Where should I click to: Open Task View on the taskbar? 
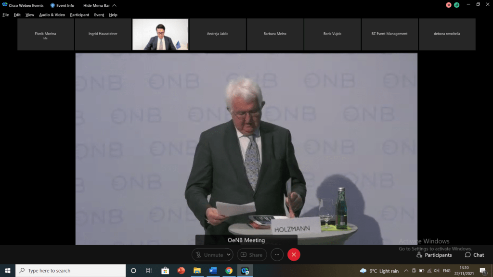click(x=149, y=270)
